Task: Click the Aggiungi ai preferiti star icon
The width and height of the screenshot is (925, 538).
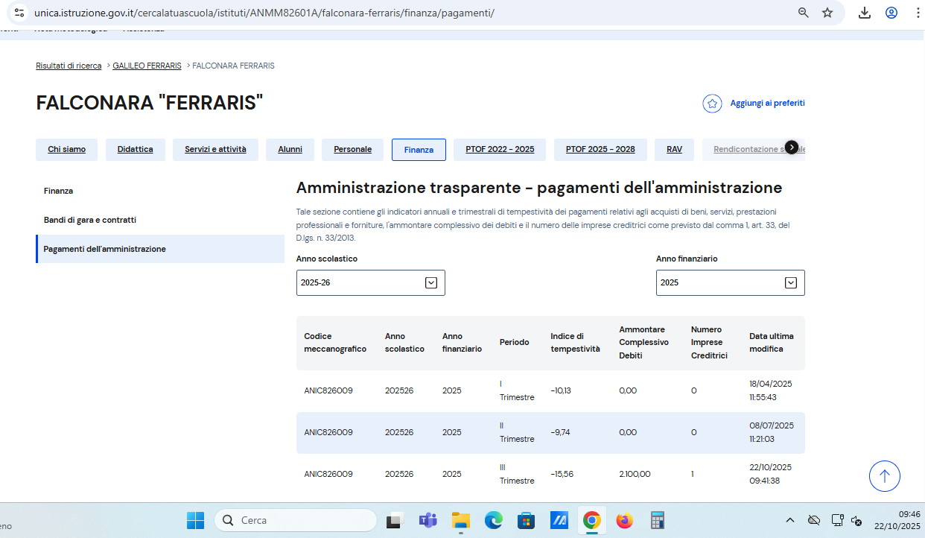Action: point(712,104)
